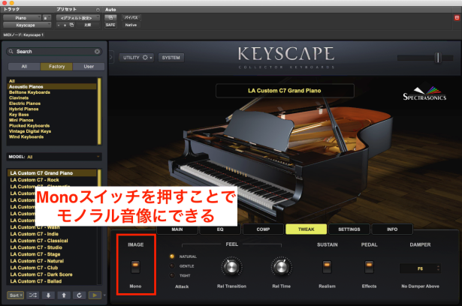Switch to the COMP tab

pyautogui.click(x=263, y=229)
